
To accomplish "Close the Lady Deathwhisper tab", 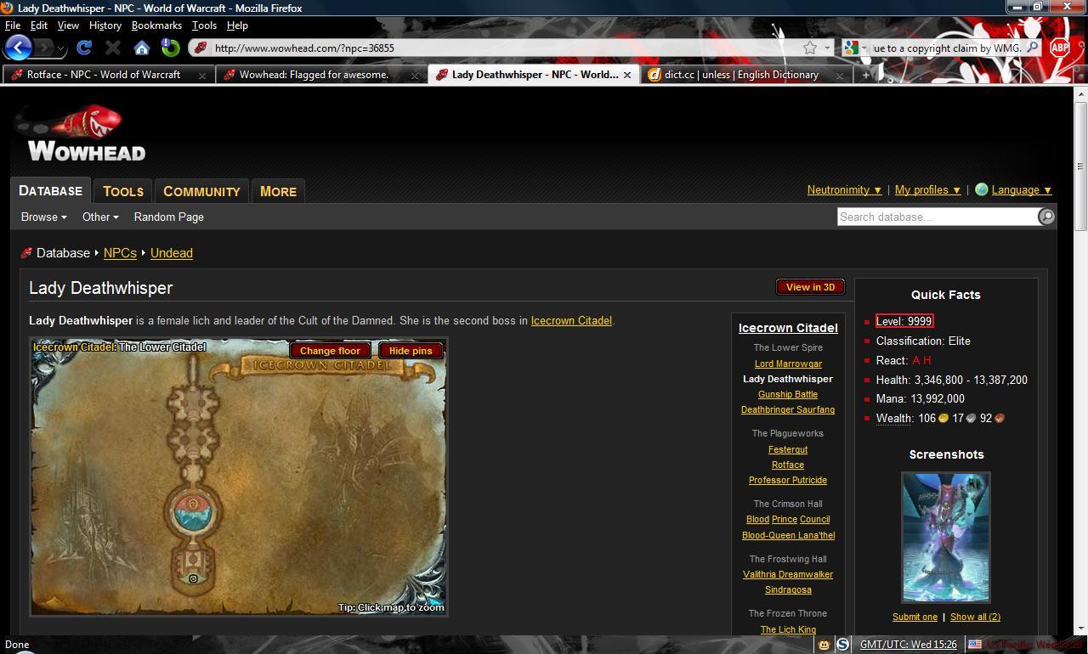I will [x=627, y=75].
